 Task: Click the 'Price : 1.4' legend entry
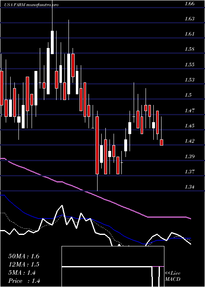point(24,281)
